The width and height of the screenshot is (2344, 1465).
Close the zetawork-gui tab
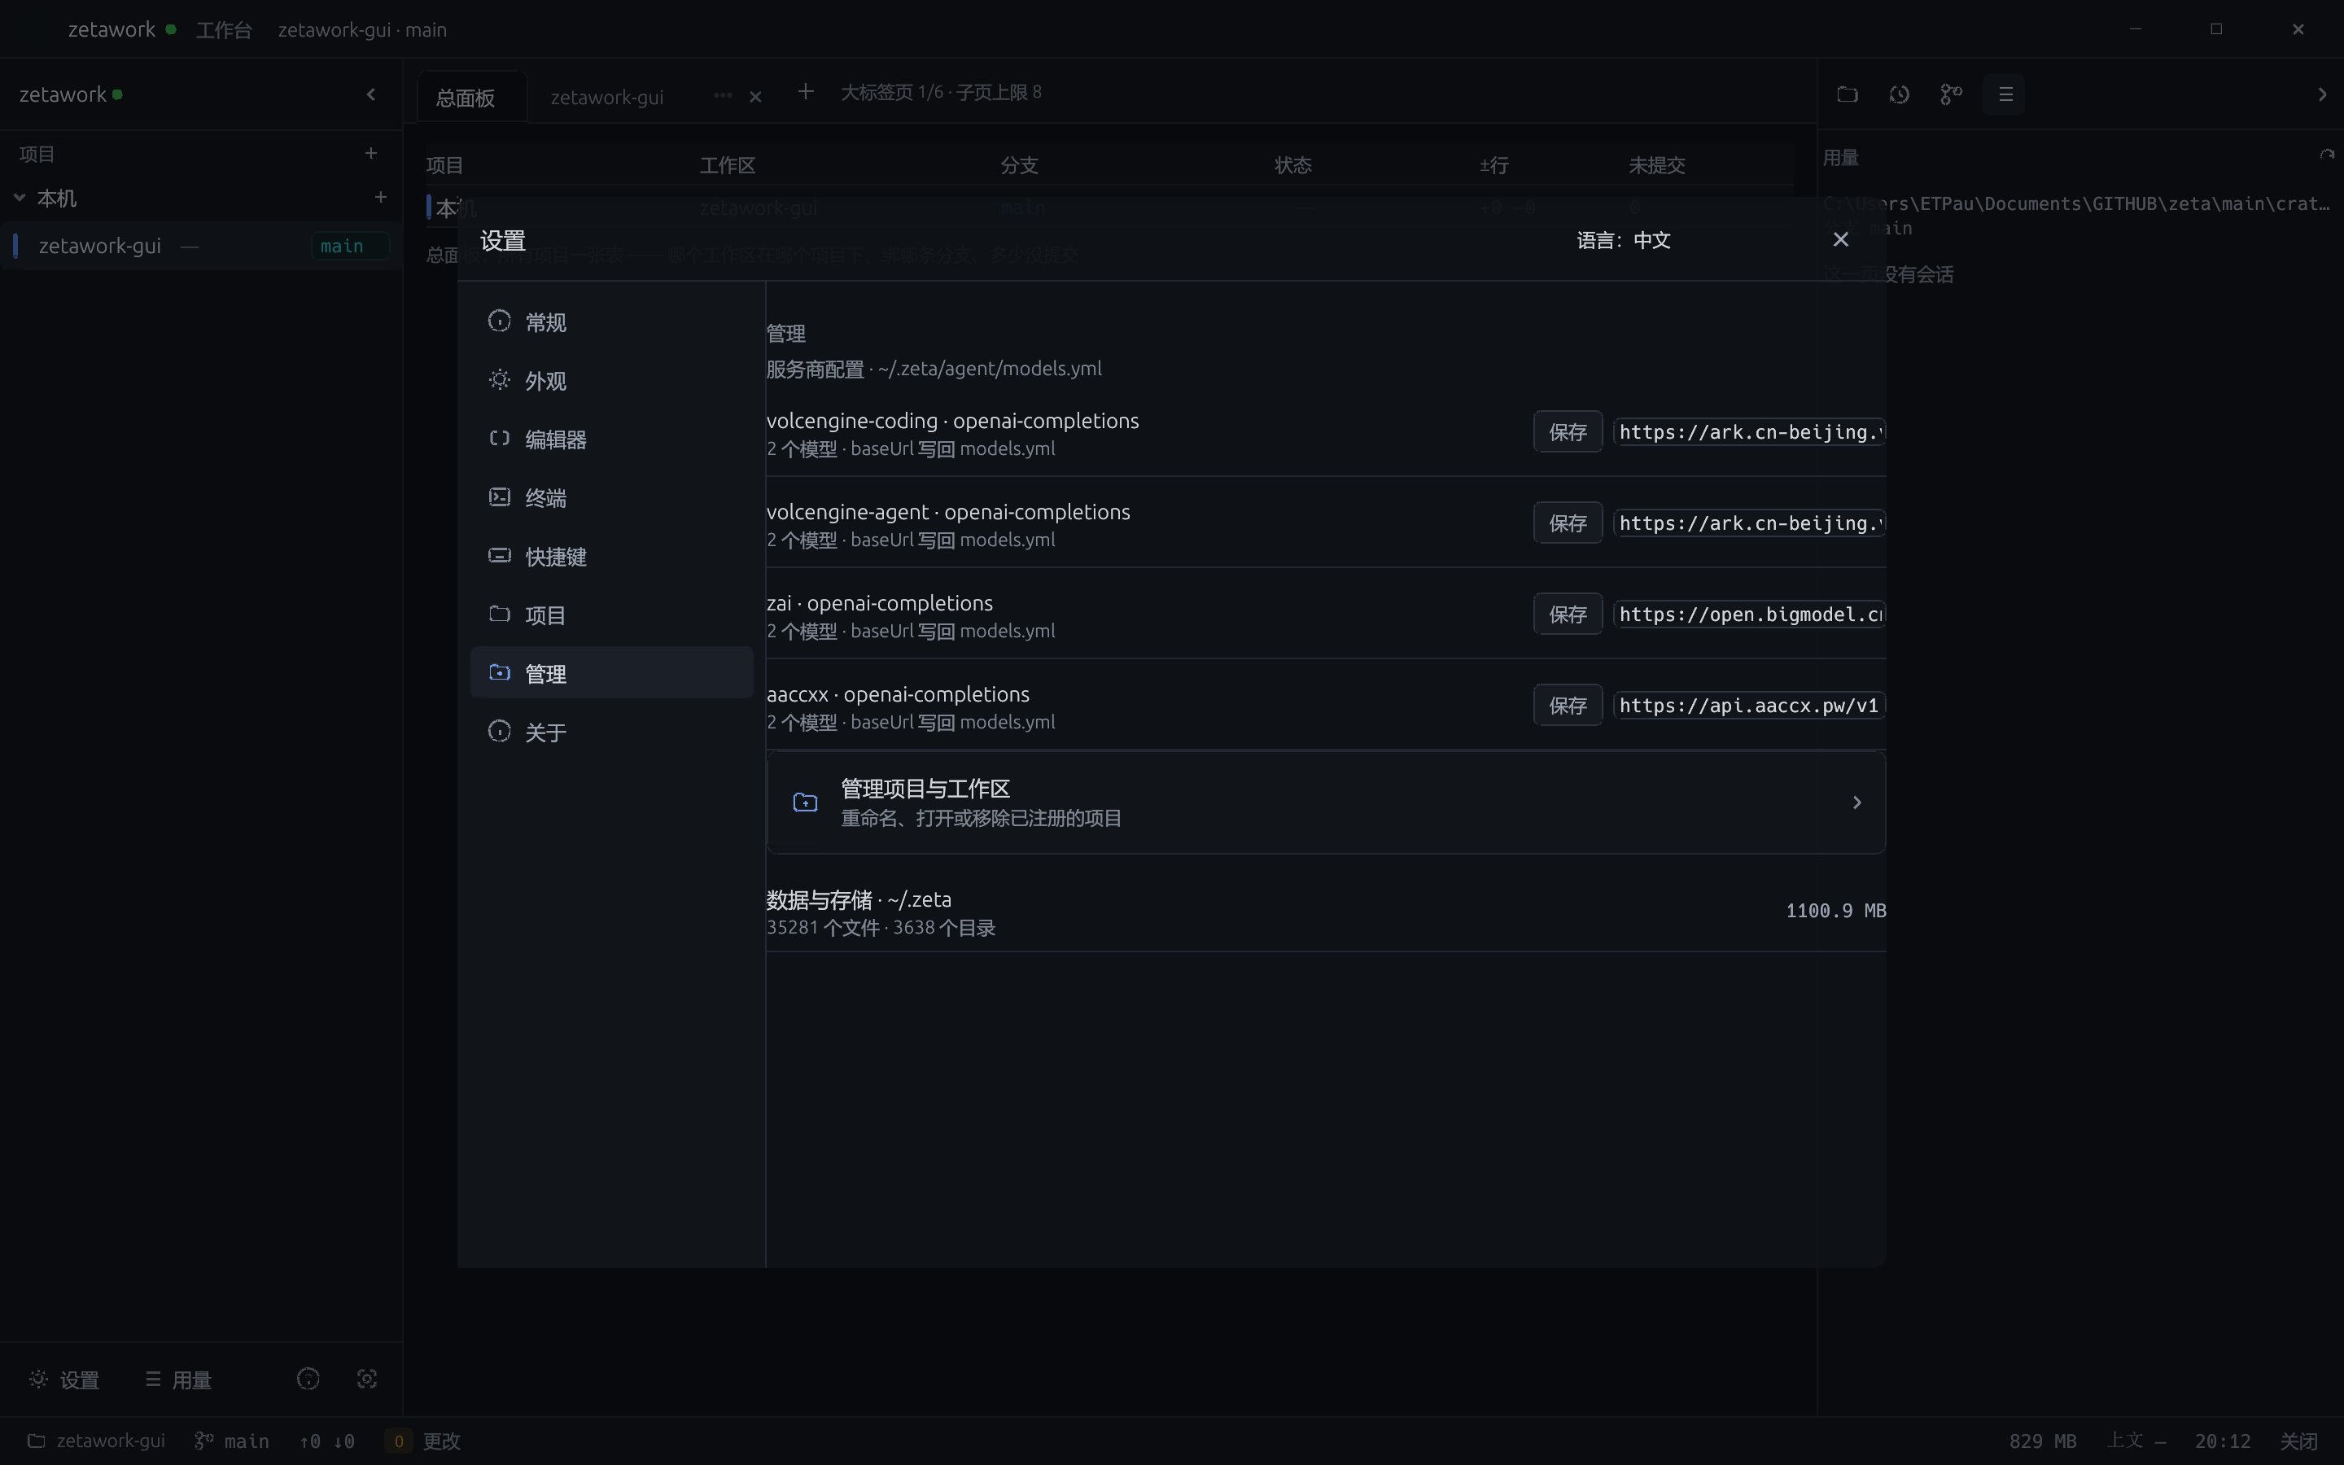click(x=755, y=97)
